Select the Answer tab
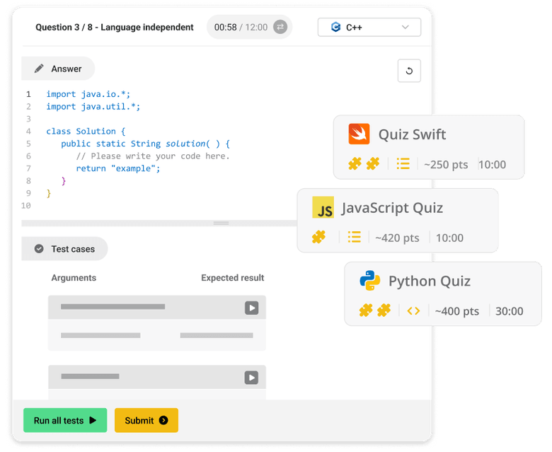Viewport: 552px width, 452px height. 58,69
